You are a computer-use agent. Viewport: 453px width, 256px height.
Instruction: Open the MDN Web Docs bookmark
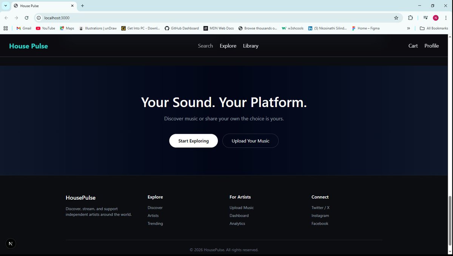tap(219, 28)
